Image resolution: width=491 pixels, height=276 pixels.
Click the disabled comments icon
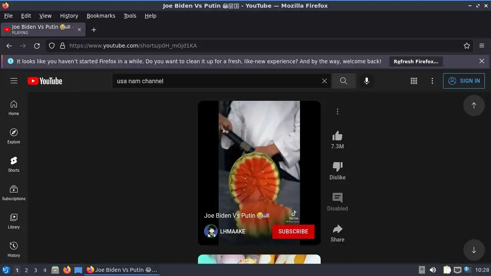(x=338, y=198)
